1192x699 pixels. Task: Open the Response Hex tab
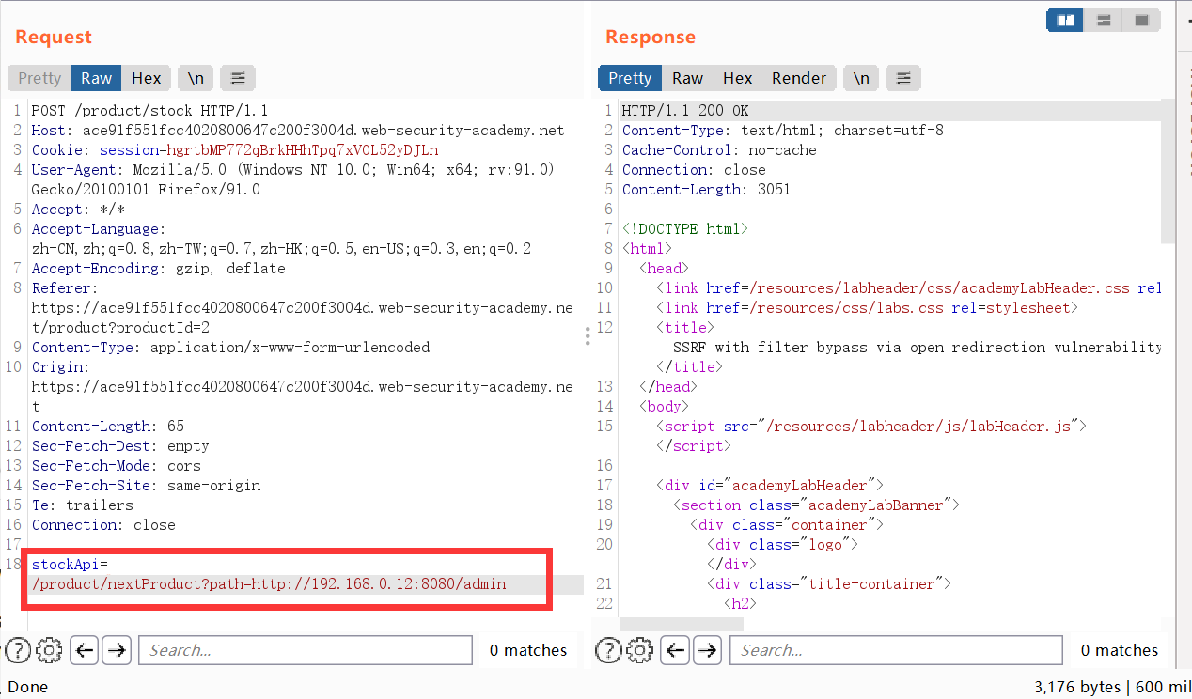click(738, 78)
